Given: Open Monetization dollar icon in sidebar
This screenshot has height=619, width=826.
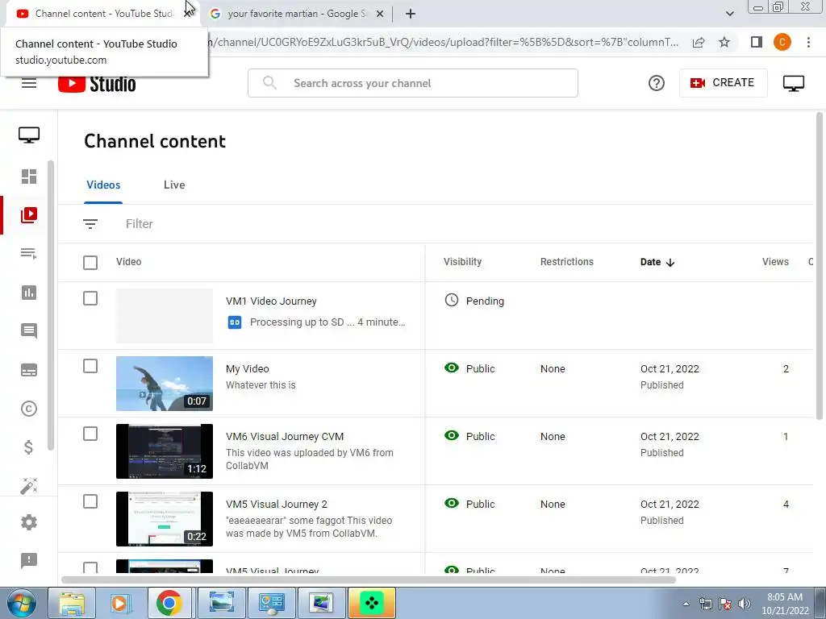Looking at the screenshot, I should 29,447.
